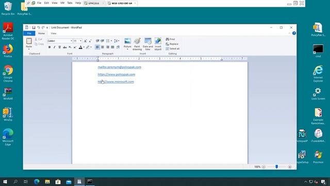Click the text highlight marker icon
The width and height of the screenshot is (330, 186).
pos(88,47)
